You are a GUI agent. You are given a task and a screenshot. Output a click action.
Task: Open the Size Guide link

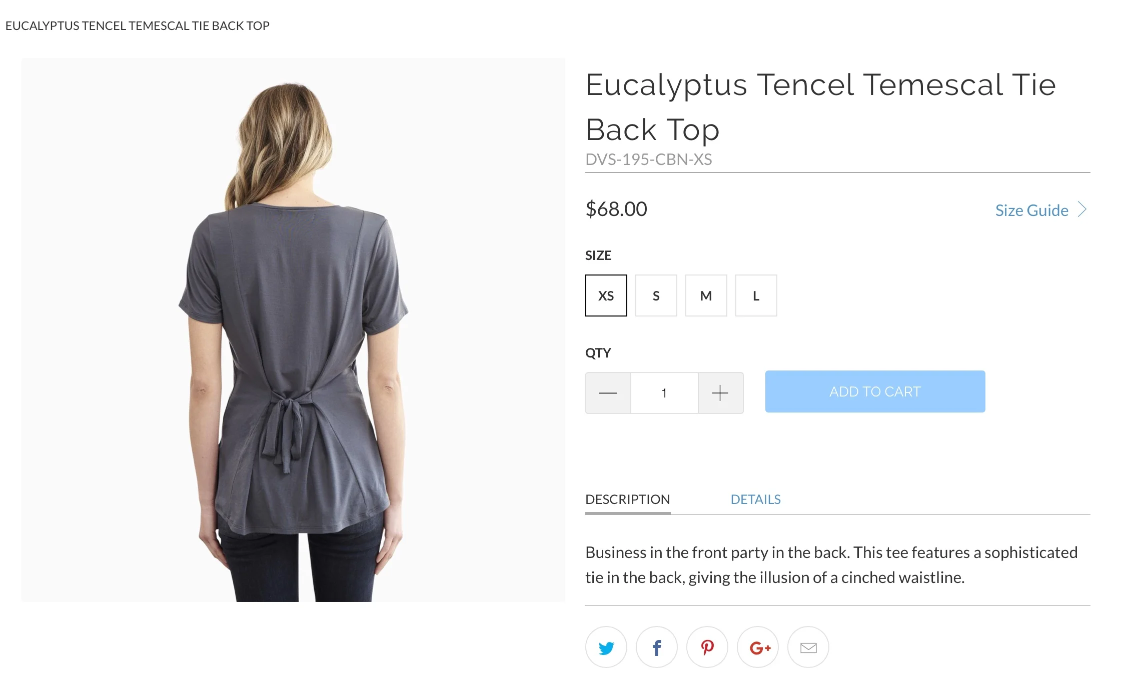click(1031, 210)
